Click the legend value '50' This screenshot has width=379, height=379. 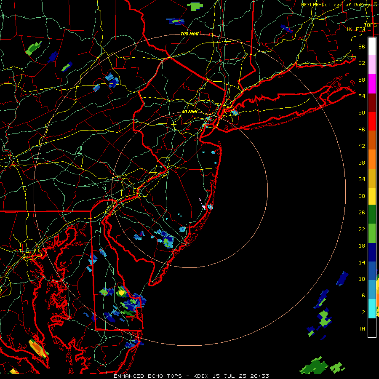pos(362,112)
